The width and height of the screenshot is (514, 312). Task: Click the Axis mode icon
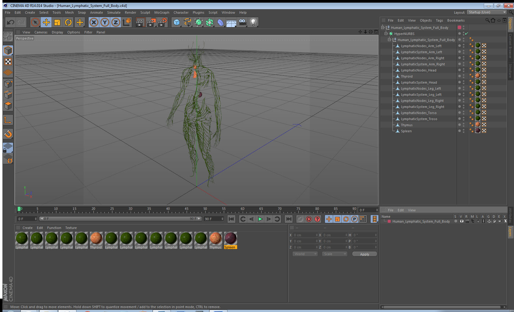point(8,120)
